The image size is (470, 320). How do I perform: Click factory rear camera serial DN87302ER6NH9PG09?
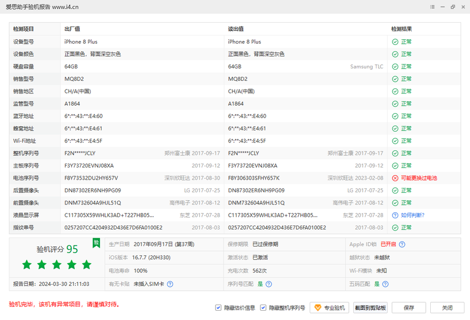coord(93,191)
